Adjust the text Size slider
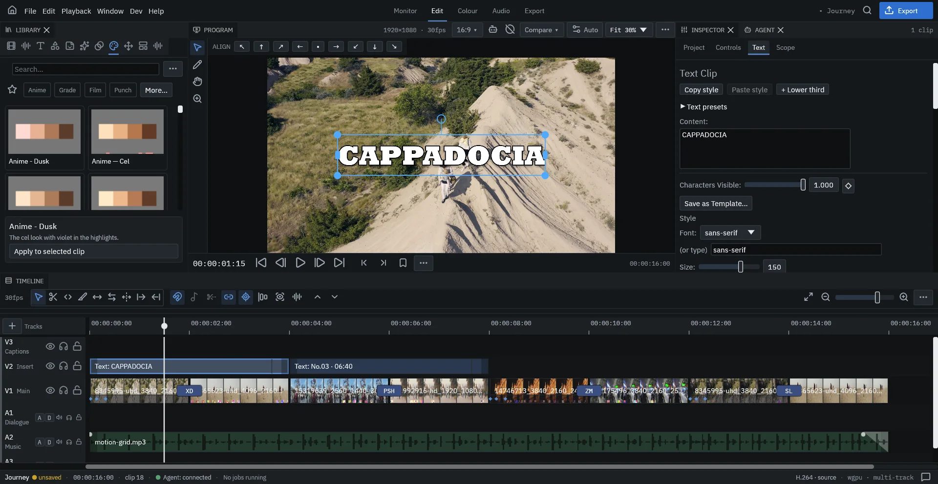 [x=729, y=267]
